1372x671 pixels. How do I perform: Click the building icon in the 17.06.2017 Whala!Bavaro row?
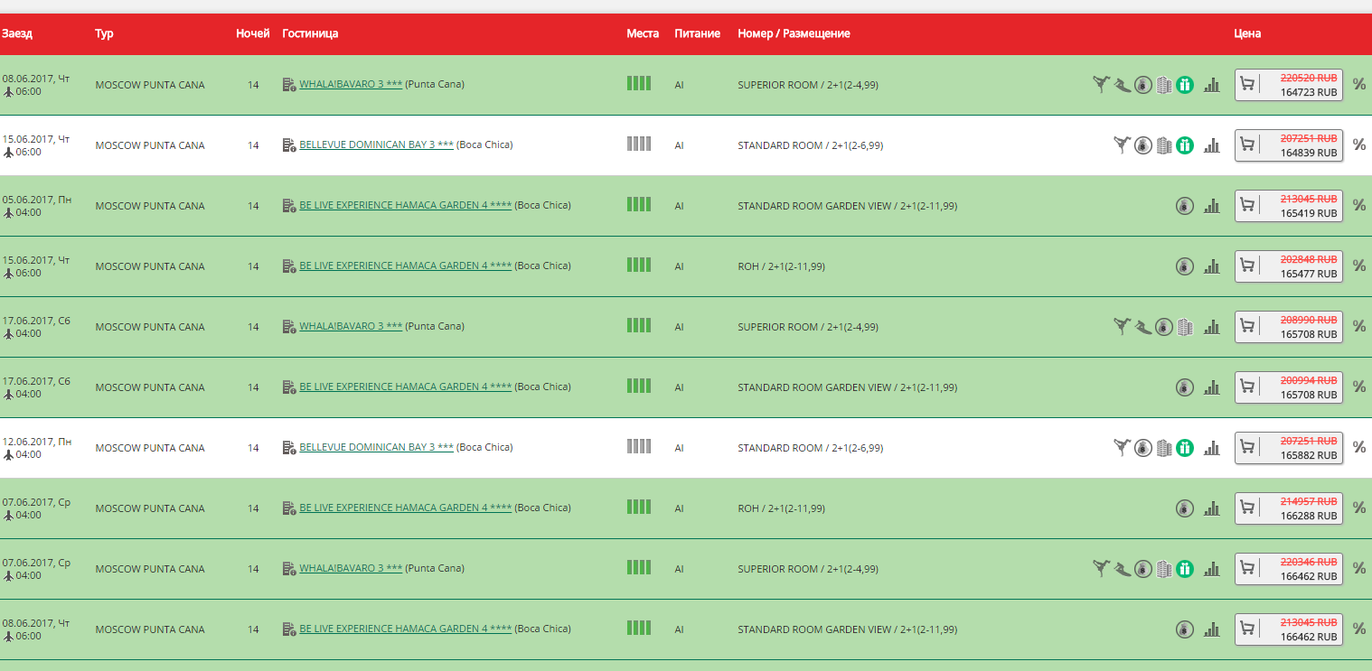(x=1185, y=327)
